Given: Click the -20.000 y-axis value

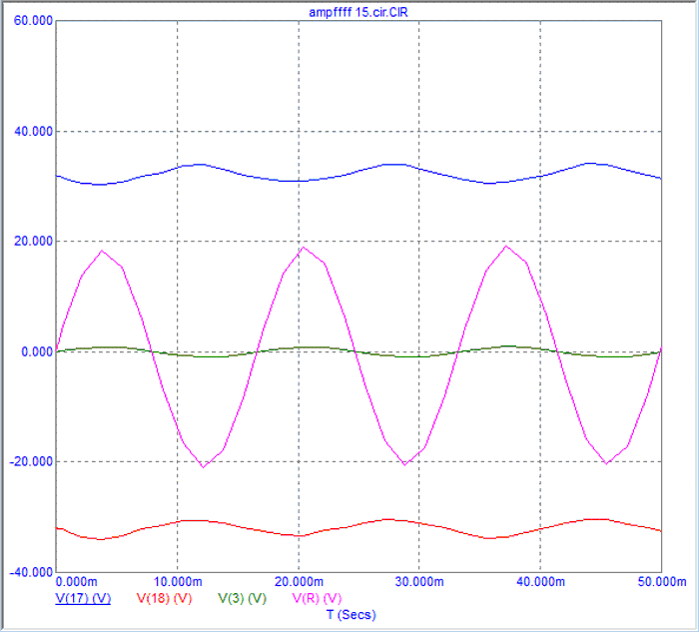Looking at the screenshot, I should click(x=31, y=461).
